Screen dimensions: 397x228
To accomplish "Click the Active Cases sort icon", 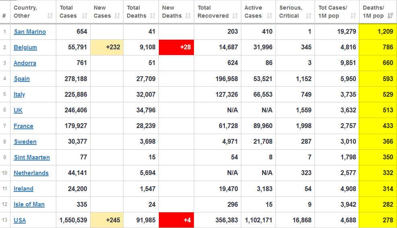I will tap(269, 16).
